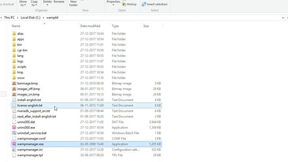288x162 pixels.
Task: Click the mariadb_support_en.txt document icon
Action: pyautogui.click(x=14, y=111)
